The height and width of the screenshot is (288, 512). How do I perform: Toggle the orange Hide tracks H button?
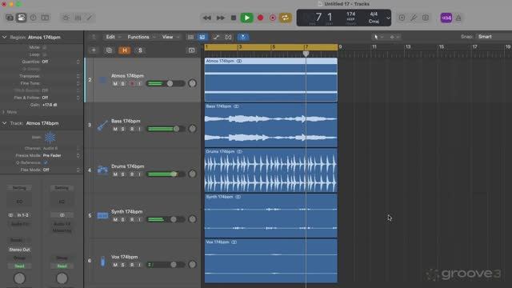point(125,50)
